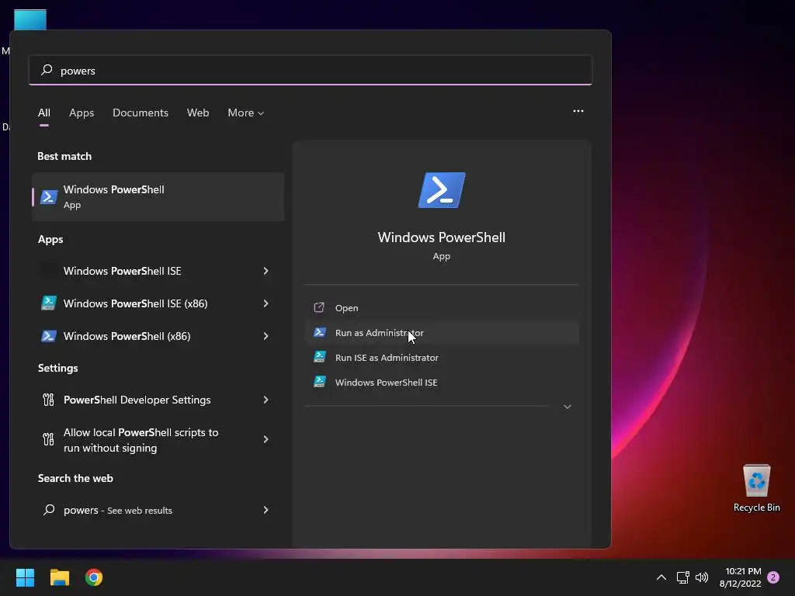The image size is (795, 596).
Task: Click the Windows PowerShell best match icon
Action: [49, 196]
